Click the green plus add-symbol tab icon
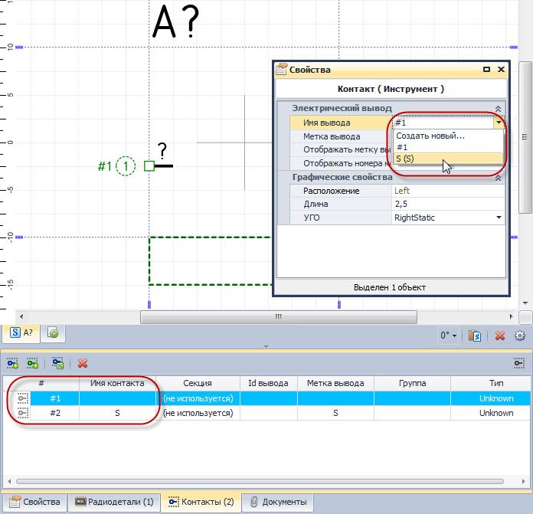Viewport: 533px width, 514px height. [x=53, y=333]
